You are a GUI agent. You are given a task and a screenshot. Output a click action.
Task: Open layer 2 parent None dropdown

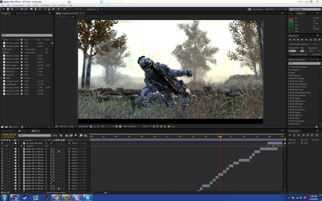[78, 149]
